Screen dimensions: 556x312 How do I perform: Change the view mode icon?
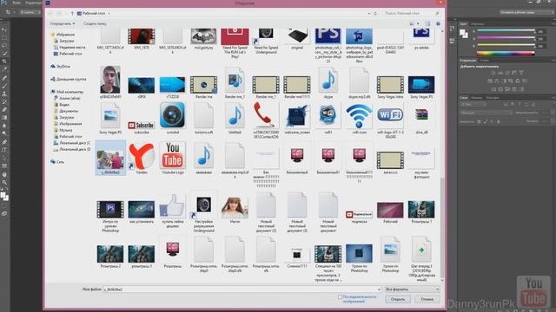(412, 23)
